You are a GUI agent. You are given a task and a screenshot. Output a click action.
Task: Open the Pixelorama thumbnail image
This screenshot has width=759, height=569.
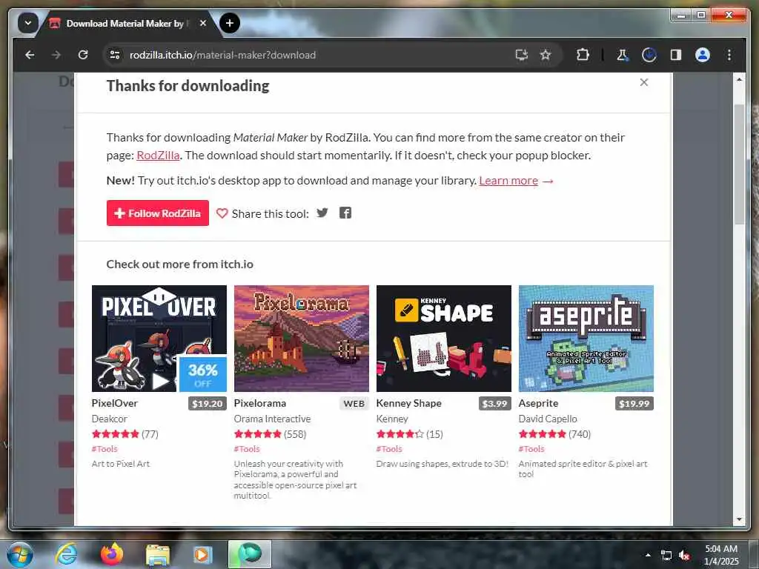point(302,338)
